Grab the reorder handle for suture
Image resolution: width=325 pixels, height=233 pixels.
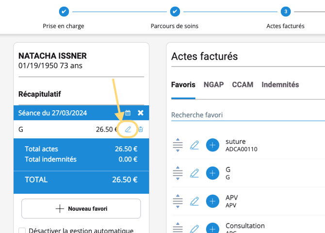coord(178,145)
